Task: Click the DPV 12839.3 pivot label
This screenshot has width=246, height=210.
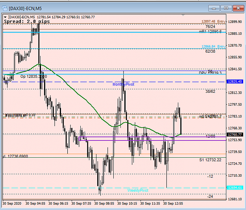Action: pyautogui.click(x=210, y=73)
